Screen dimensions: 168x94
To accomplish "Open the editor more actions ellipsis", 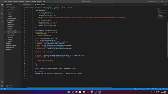I will 166,5.
